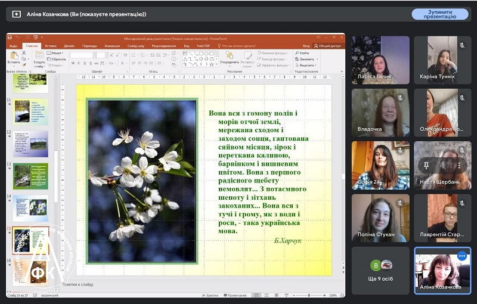Open the Макет layout dropdown
The height and width of the screenshot is (304, 477).
click(55, 53)
